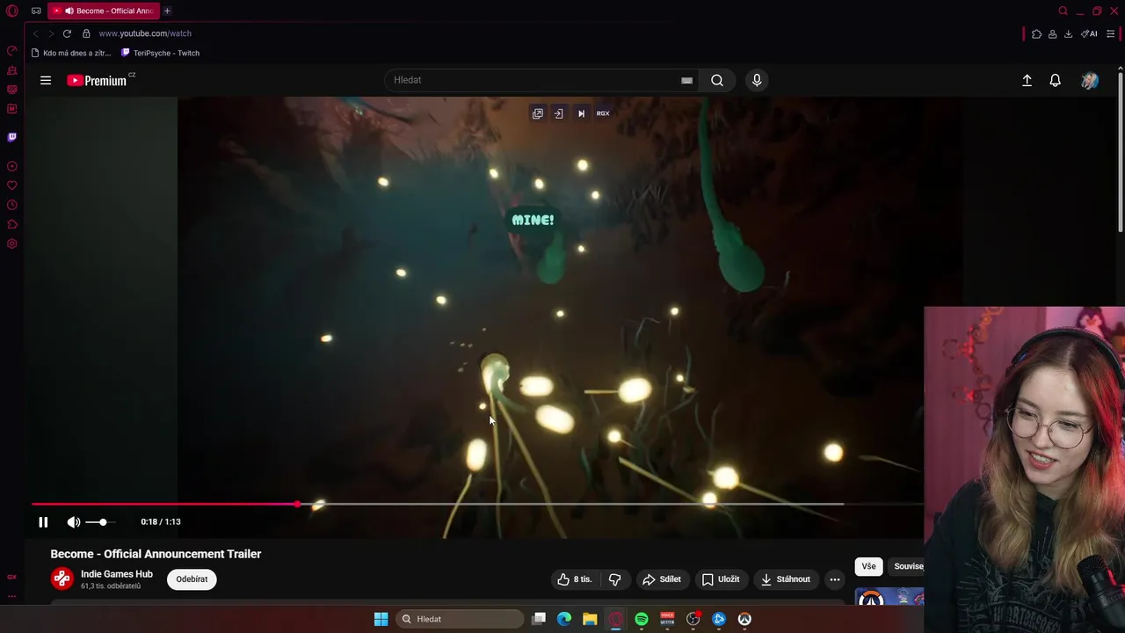
Task: Dislike the video
Action: (x=615, y=579)
